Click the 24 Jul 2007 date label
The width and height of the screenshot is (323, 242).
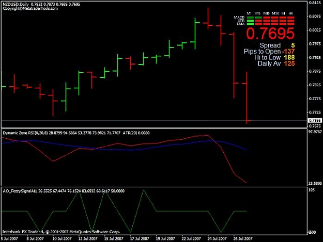click(217, 239)
